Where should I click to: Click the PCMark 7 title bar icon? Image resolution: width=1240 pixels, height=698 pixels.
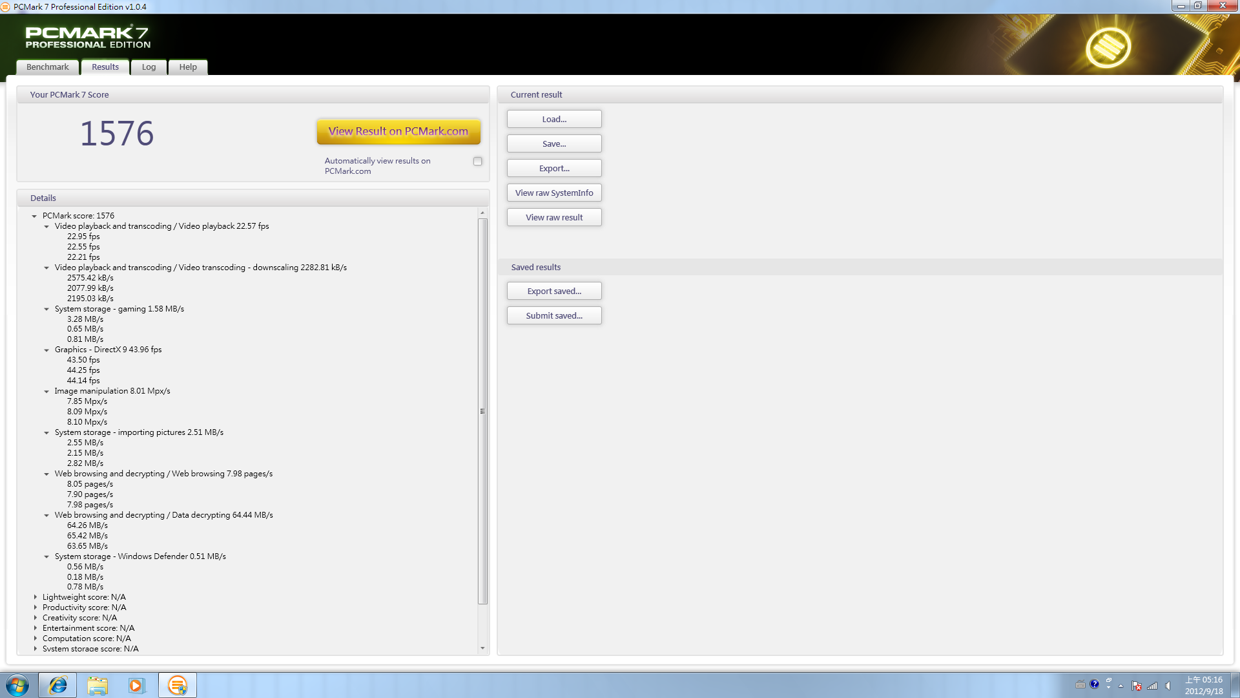pyautogui.click(x=6, y=6)
